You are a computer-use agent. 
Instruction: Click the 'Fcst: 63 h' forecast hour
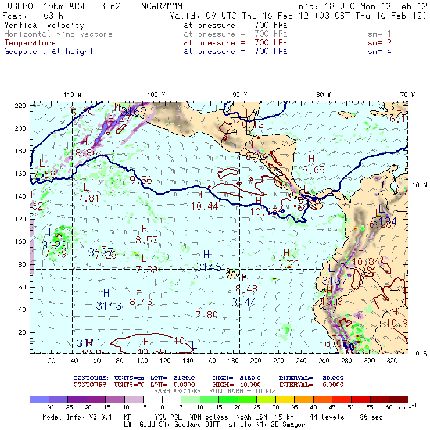pos(33,16)
